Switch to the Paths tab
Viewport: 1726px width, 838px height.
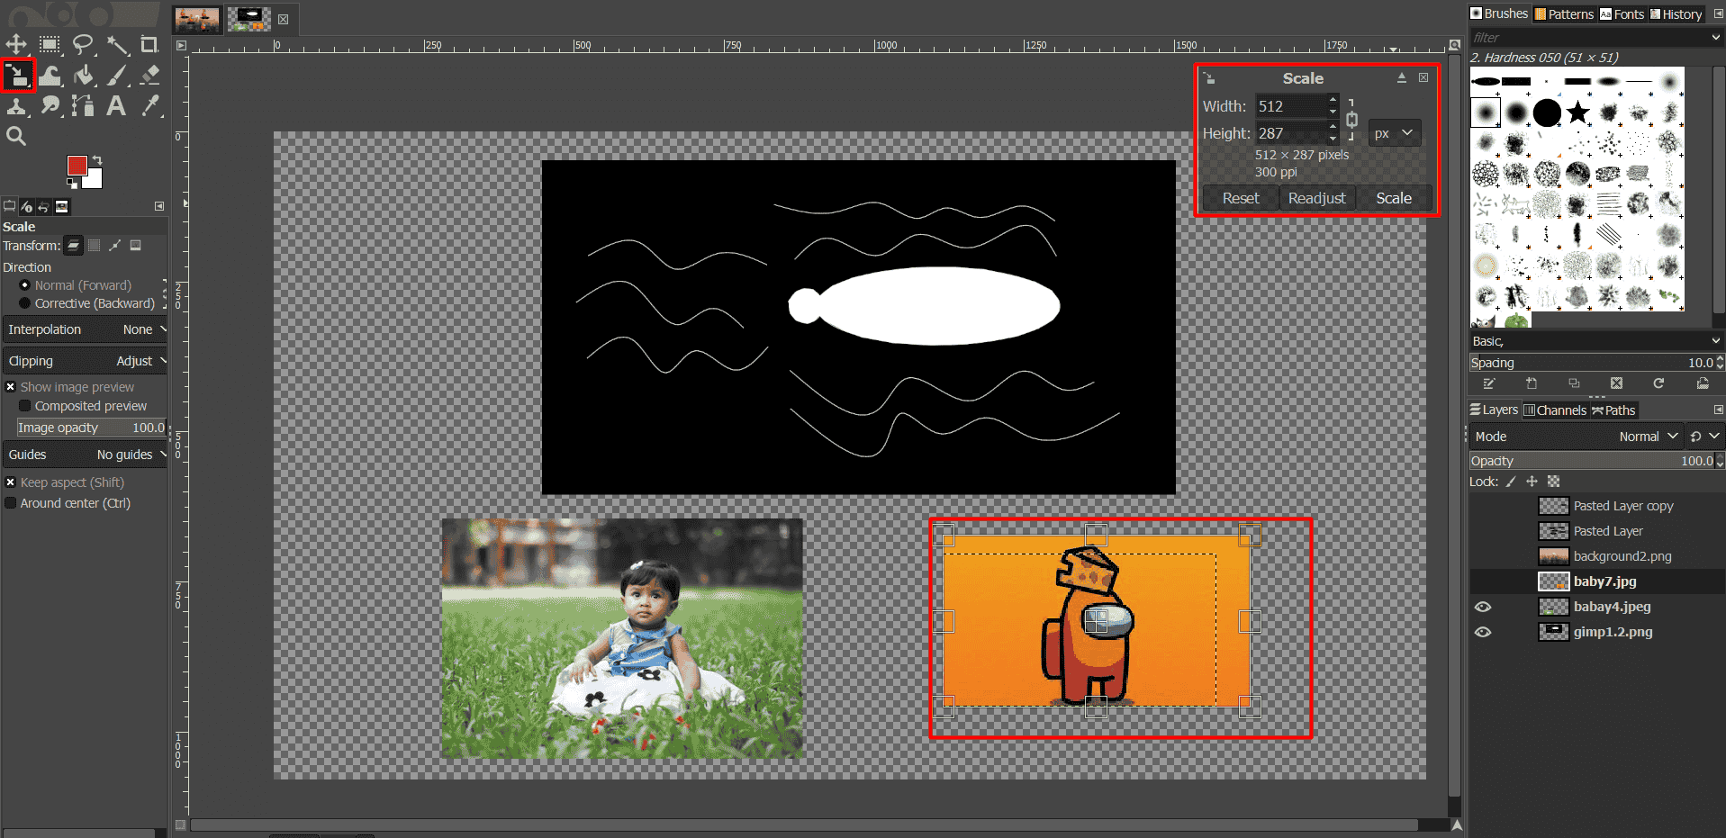coord(1613,410)
